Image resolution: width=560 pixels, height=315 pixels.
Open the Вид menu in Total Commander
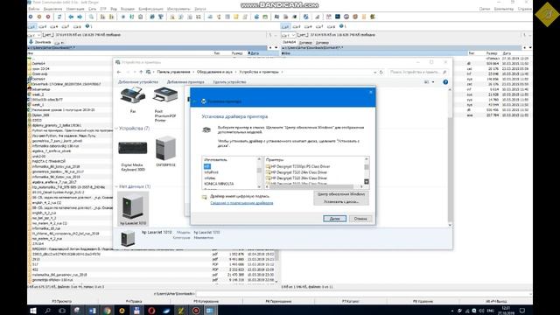[x=114, y=9]
